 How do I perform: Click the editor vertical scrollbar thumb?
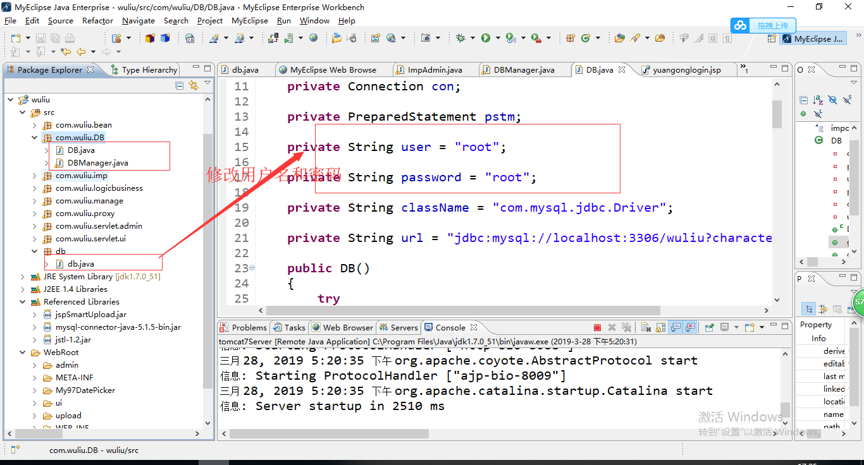pyautogui.click(x=777, y=114)
